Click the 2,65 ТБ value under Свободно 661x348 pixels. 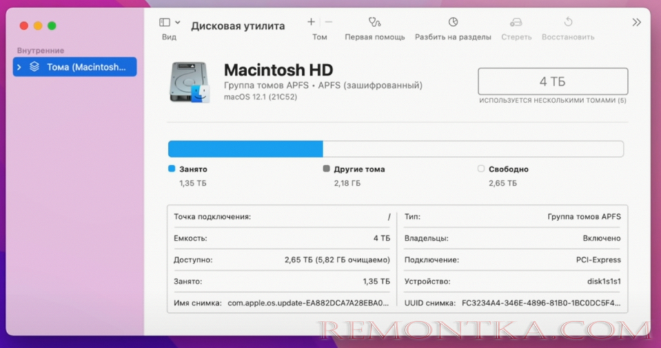(502, 184)
